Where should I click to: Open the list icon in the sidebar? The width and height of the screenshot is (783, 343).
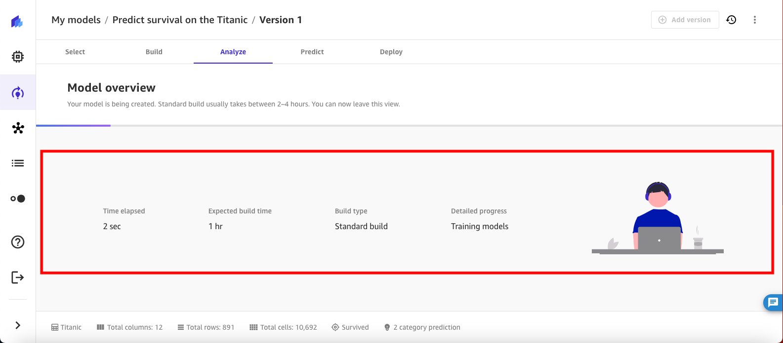pos(18,163)
